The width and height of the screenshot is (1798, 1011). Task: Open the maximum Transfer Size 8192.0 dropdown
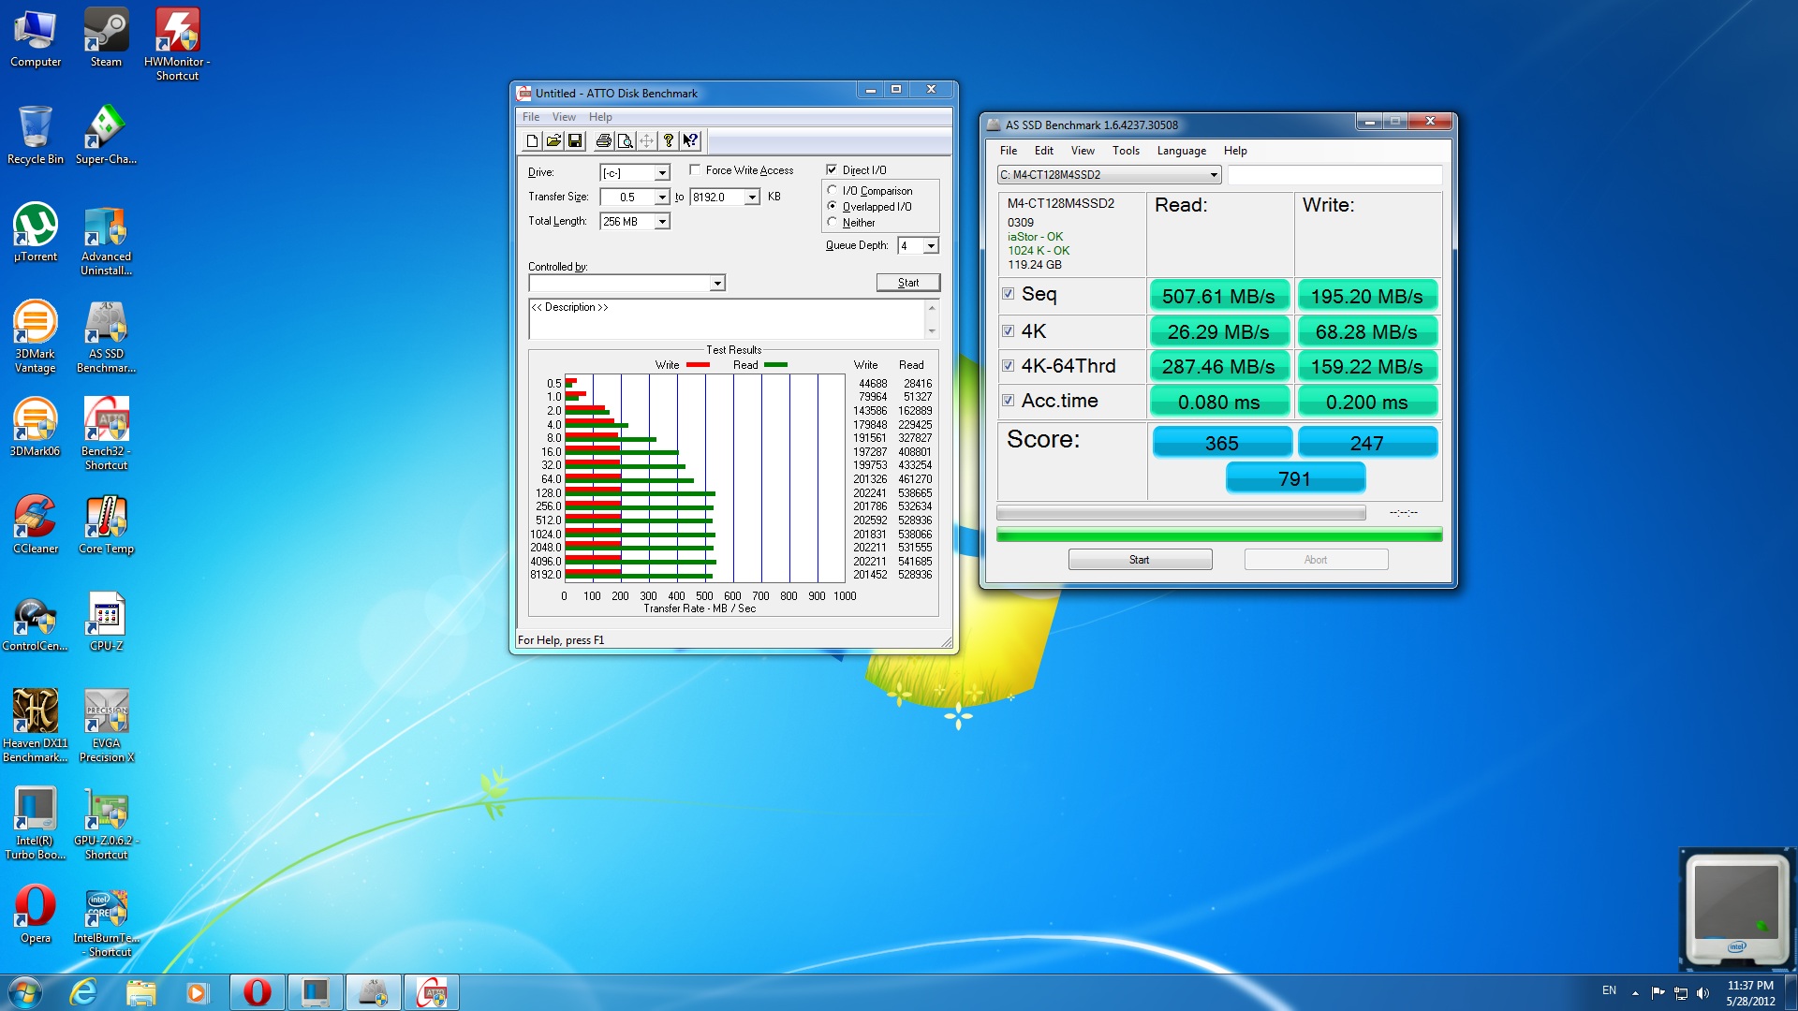[752, 197]
